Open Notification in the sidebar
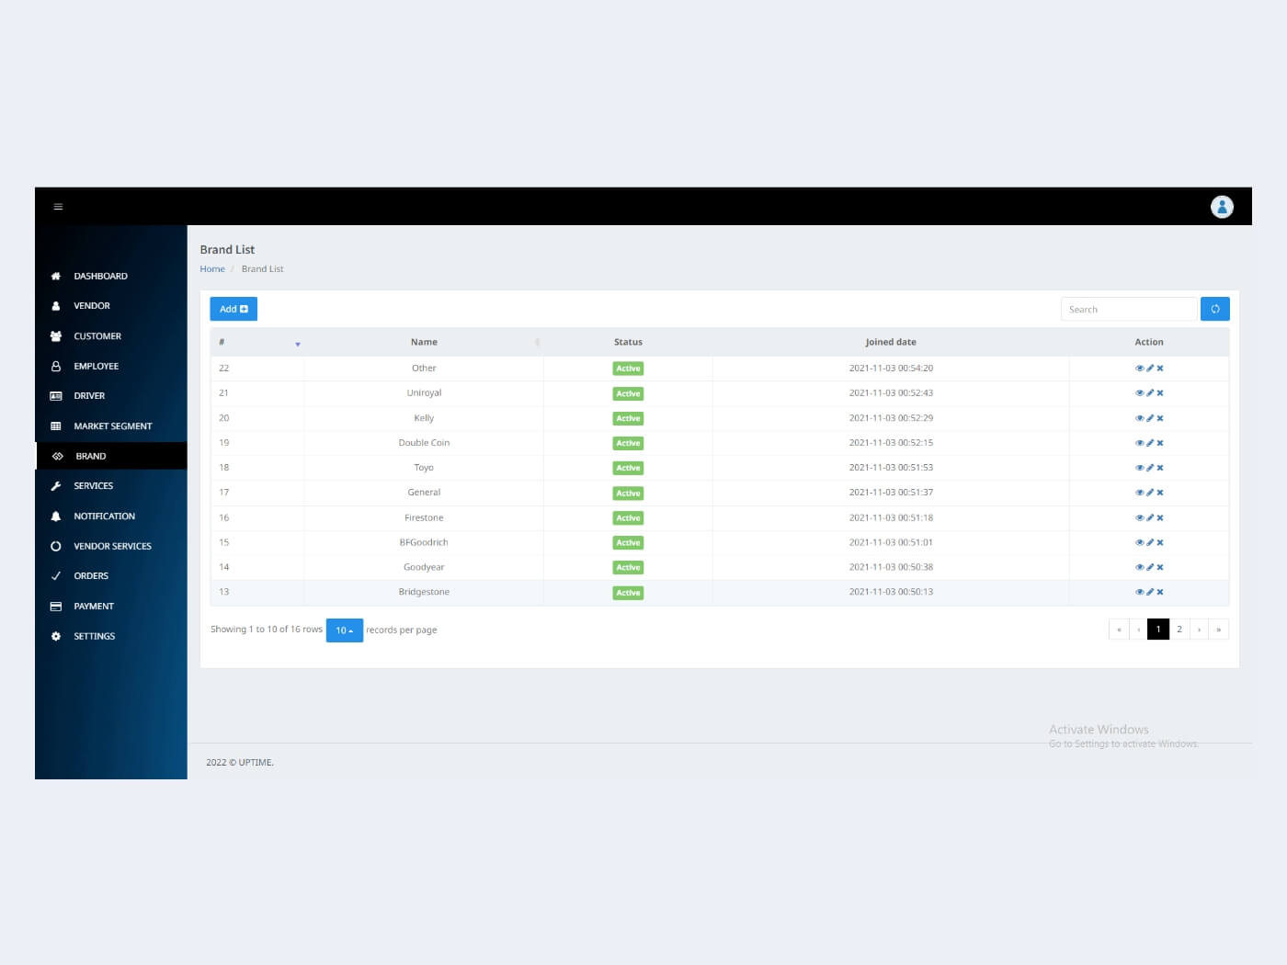 [110, 517]
